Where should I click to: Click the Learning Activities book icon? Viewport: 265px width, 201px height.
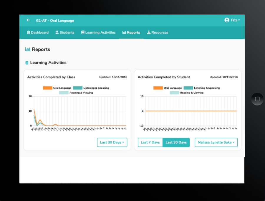pyautogui.click(x=83, y=32)
